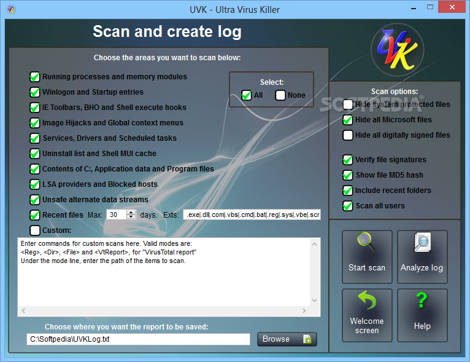The image size is (470, 362).
Task: Click inside the custom scan commands box
Action: (x=164, y=272)
